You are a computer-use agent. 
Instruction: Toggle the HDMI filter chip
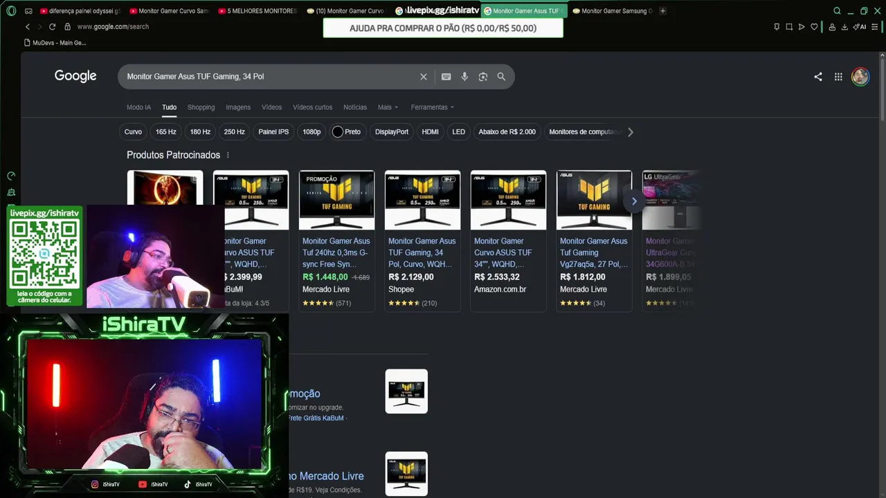click(x=431, y=132)
